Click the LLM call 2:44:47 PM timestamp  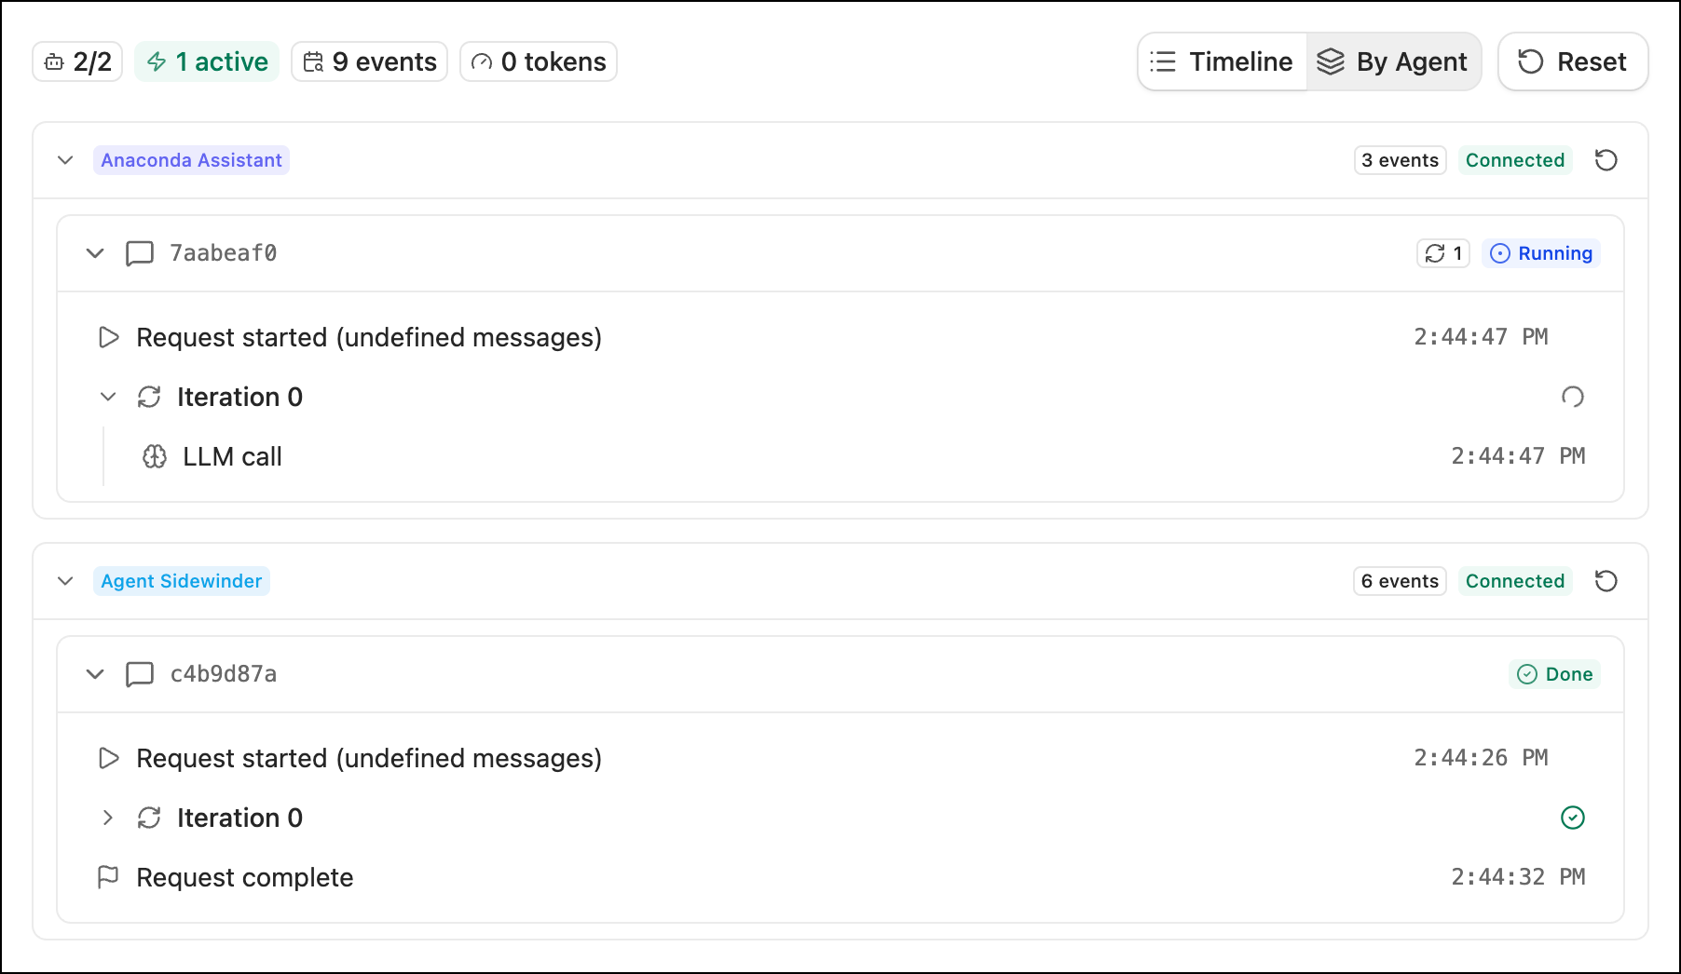coord(1518,456)
